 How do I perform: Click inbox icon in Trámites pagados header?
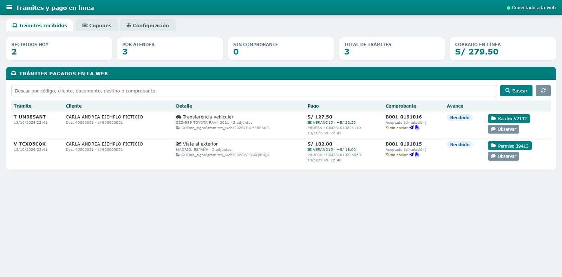14,73
